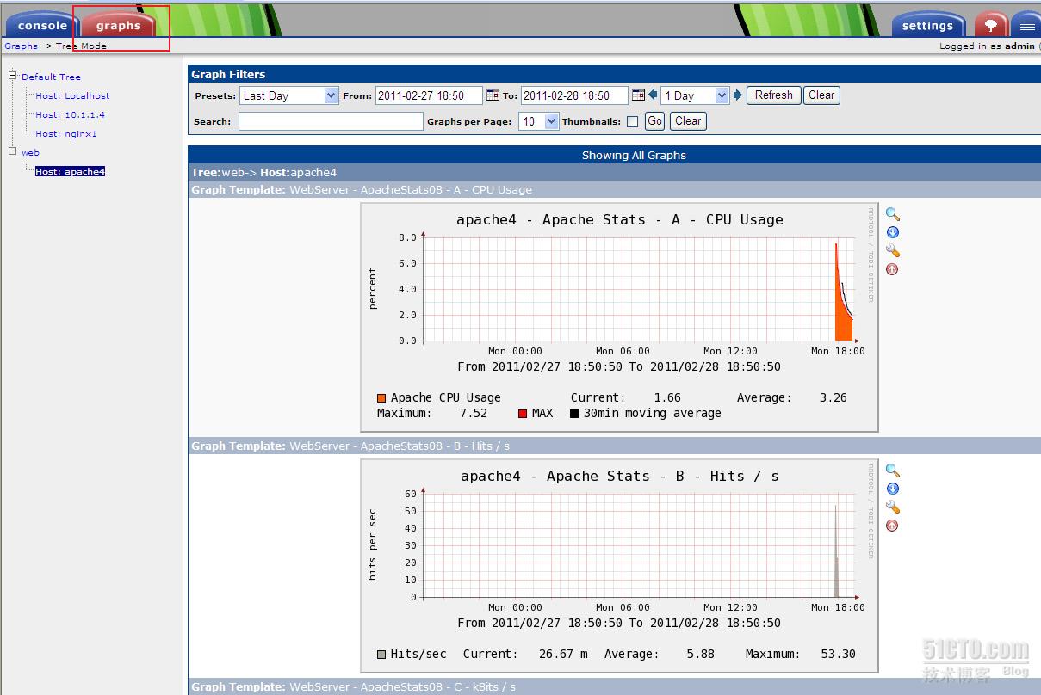
Task: Export the CPU Usage graph data as CSV
Action: pos(893,232)
